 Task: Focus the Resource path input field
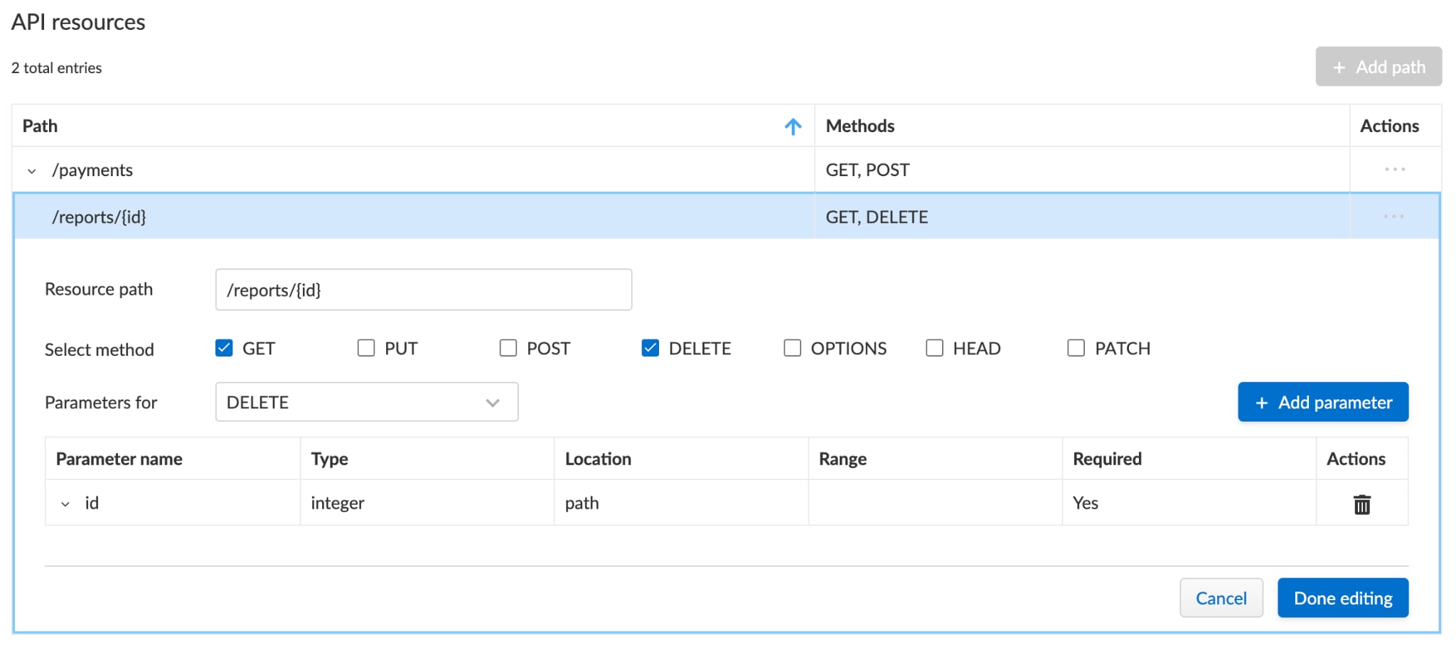point(424,290)
